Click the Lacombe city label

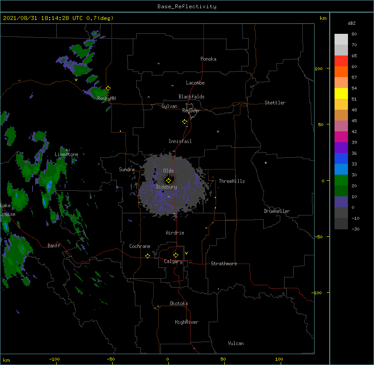pyautogui.click(x=195, y=83)
